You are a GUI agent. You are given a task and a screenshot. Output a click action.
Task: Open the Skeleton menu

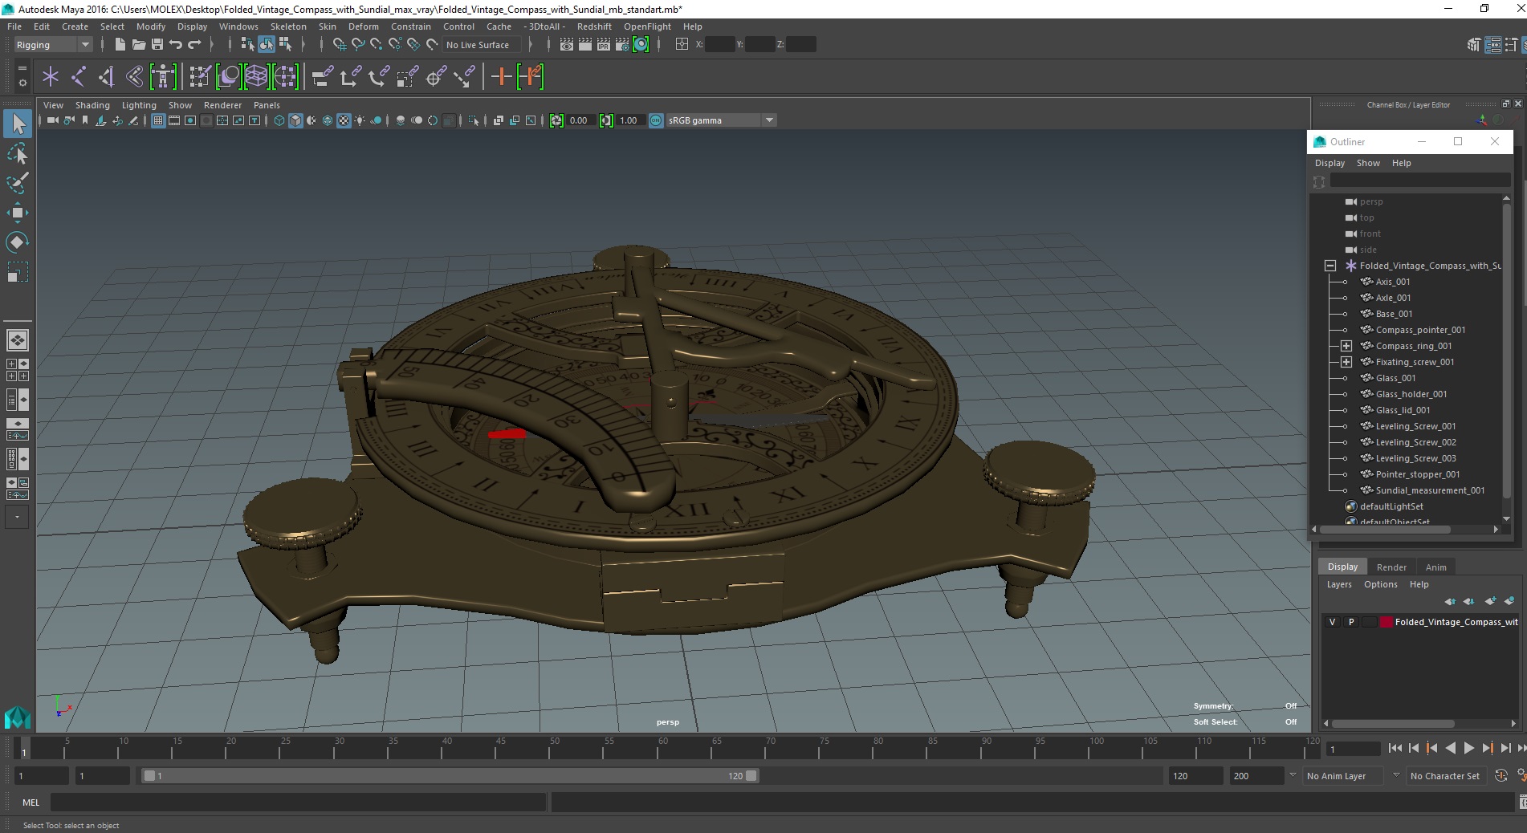[288, 26]
